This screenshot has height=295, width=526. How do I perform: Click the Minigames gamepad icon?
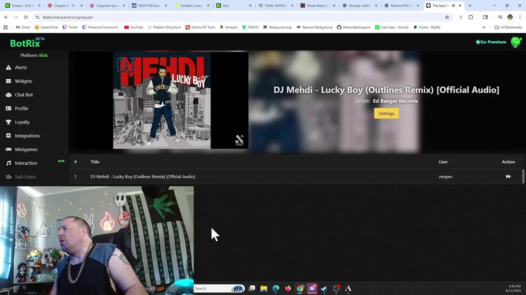pos(8,150)
